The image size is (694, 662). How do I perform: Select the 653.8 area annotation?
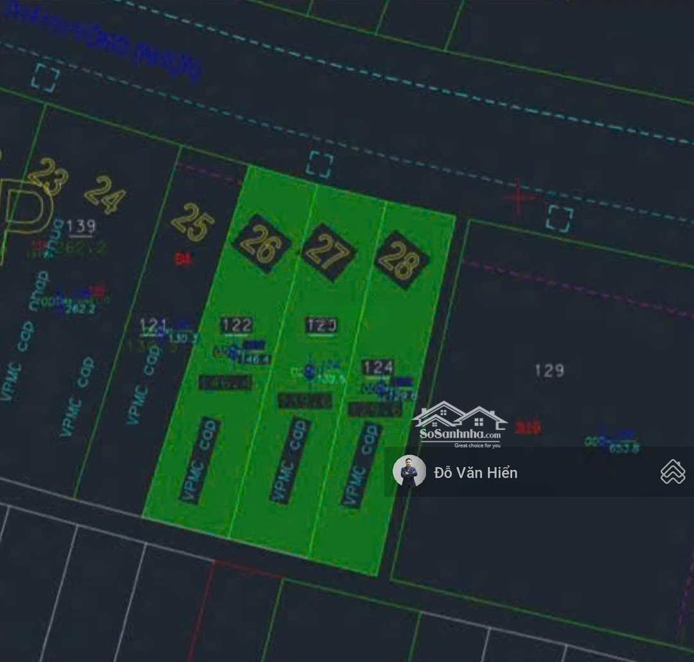click(x=623, y=449)
